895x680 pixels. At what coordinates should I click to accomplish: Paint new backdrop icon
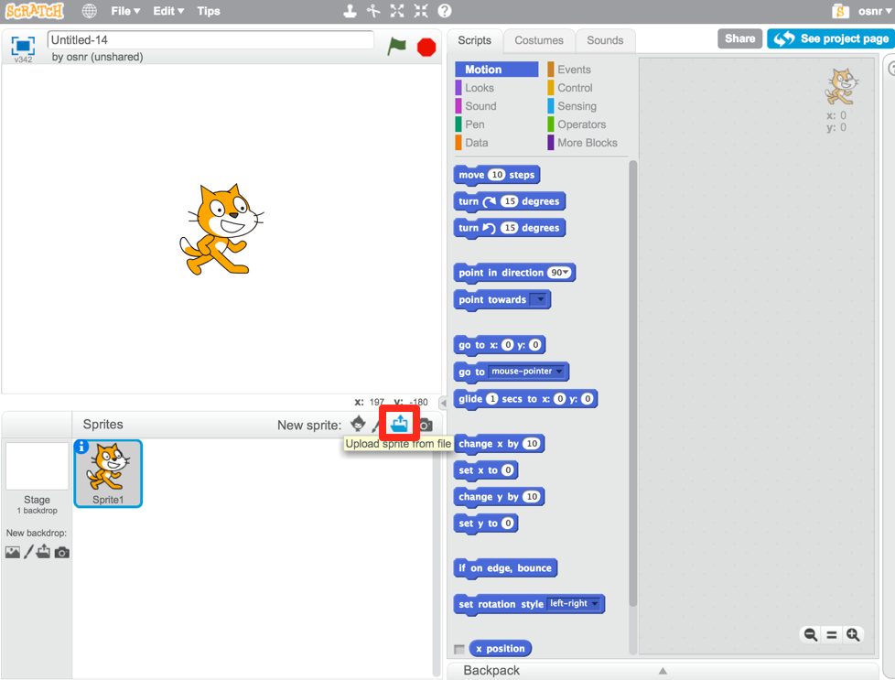coord(28,552)
